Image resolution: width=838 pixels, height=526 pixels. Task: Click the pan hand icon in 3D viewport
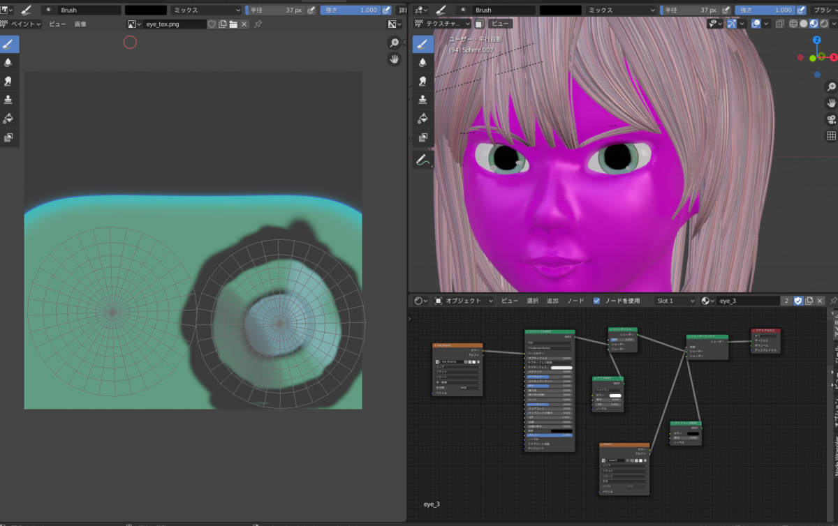tap(831, 103)
